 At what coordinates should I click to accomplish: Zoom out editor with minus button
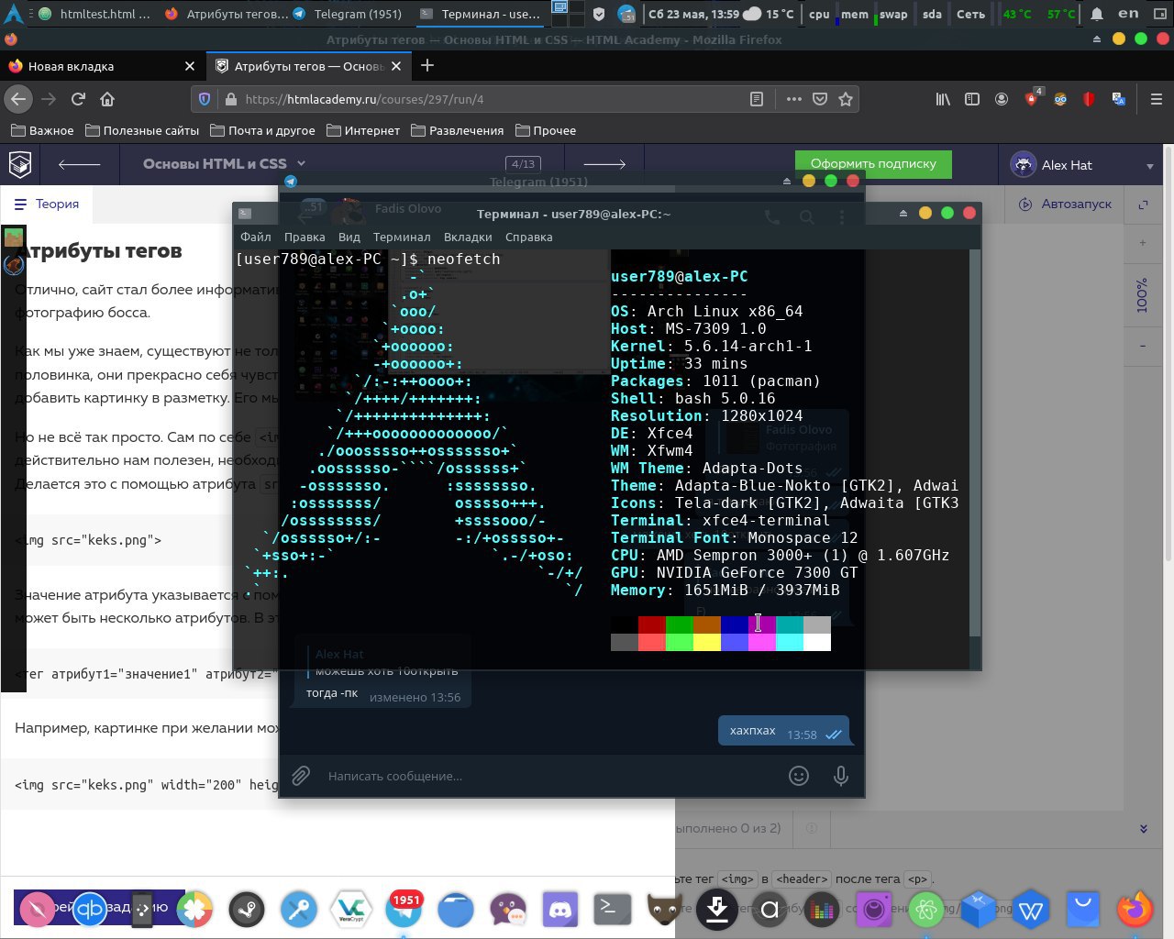1143,346
